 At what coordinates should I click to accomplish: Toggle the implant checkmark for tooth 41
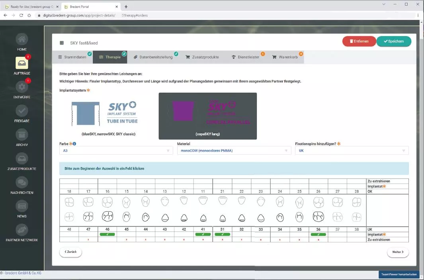203,235
